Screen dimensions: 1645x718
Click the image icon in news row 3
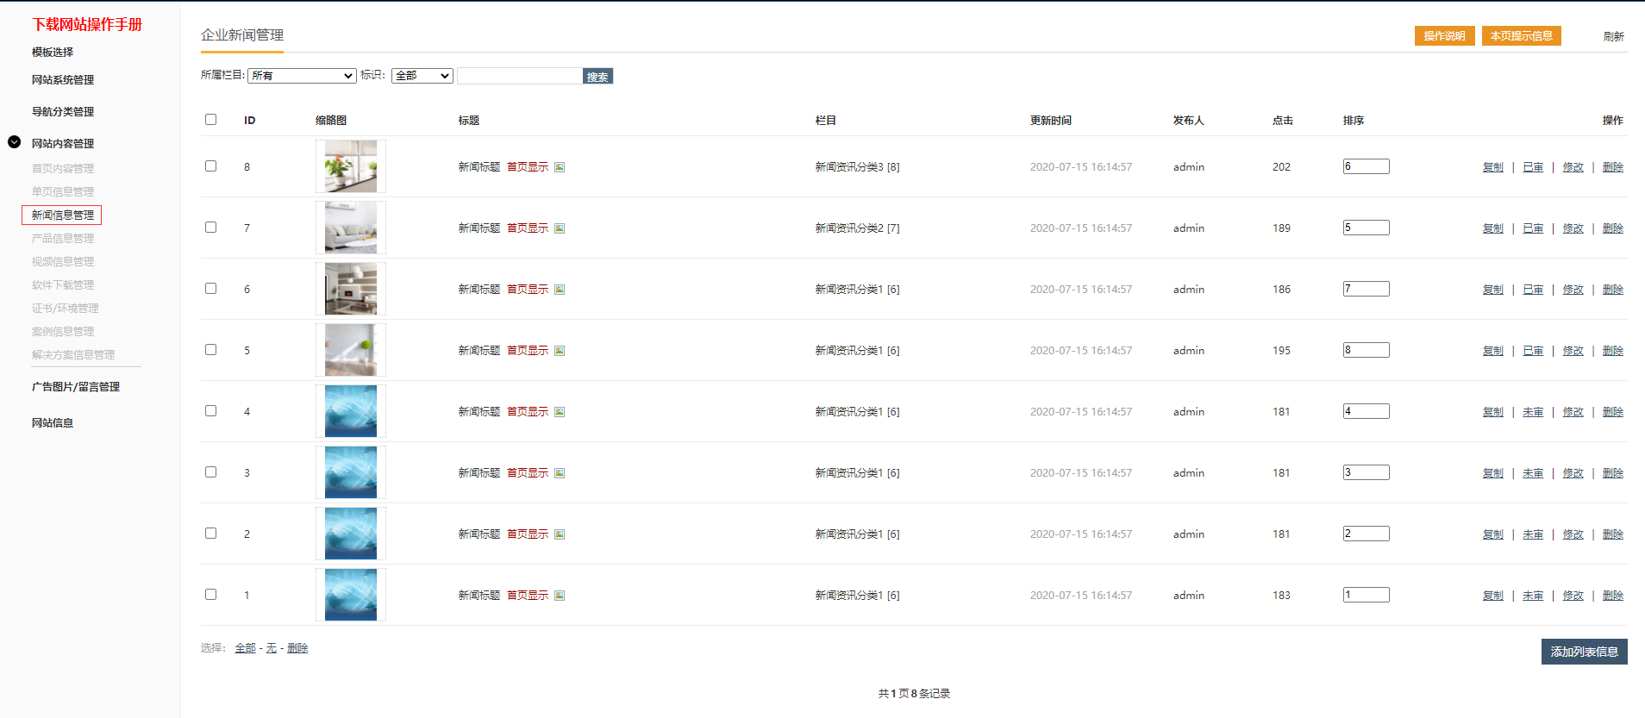(x=560, y=473)
